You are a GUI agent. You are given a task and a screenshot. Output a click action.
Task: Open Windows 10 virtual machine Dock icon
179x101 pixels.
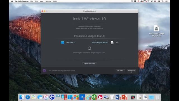click(70, 97)
